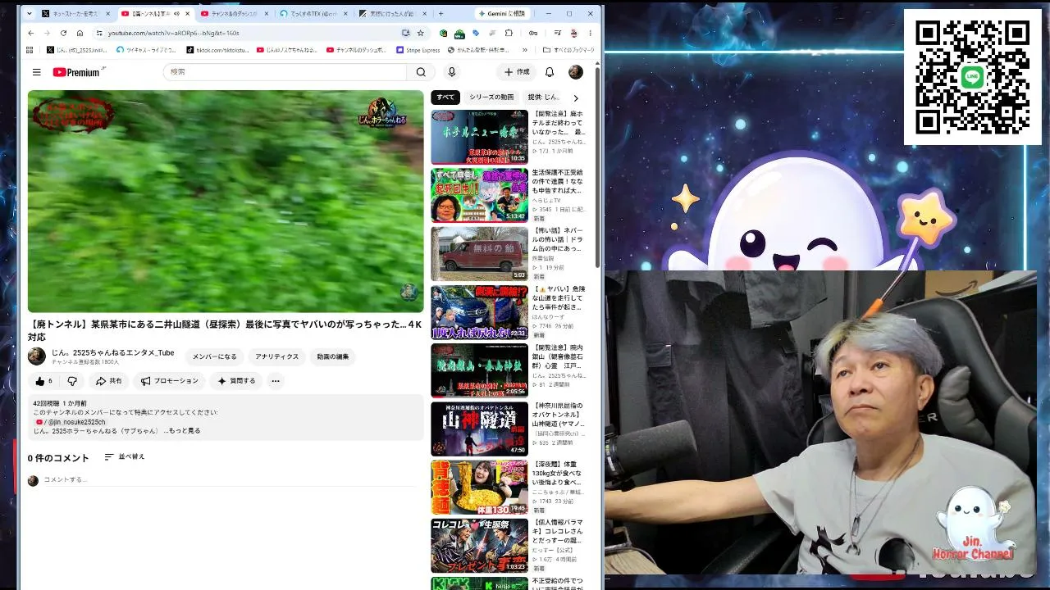
Task: Go back with the browser back arrow
Action: click(31, 33)
